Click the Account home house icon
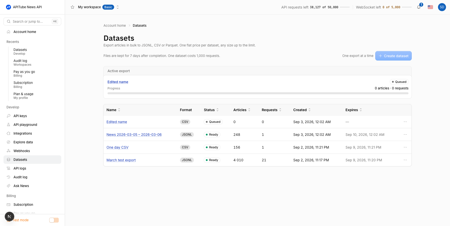The image size is (450, 226). pyautogui.click(x=8, y=32)
